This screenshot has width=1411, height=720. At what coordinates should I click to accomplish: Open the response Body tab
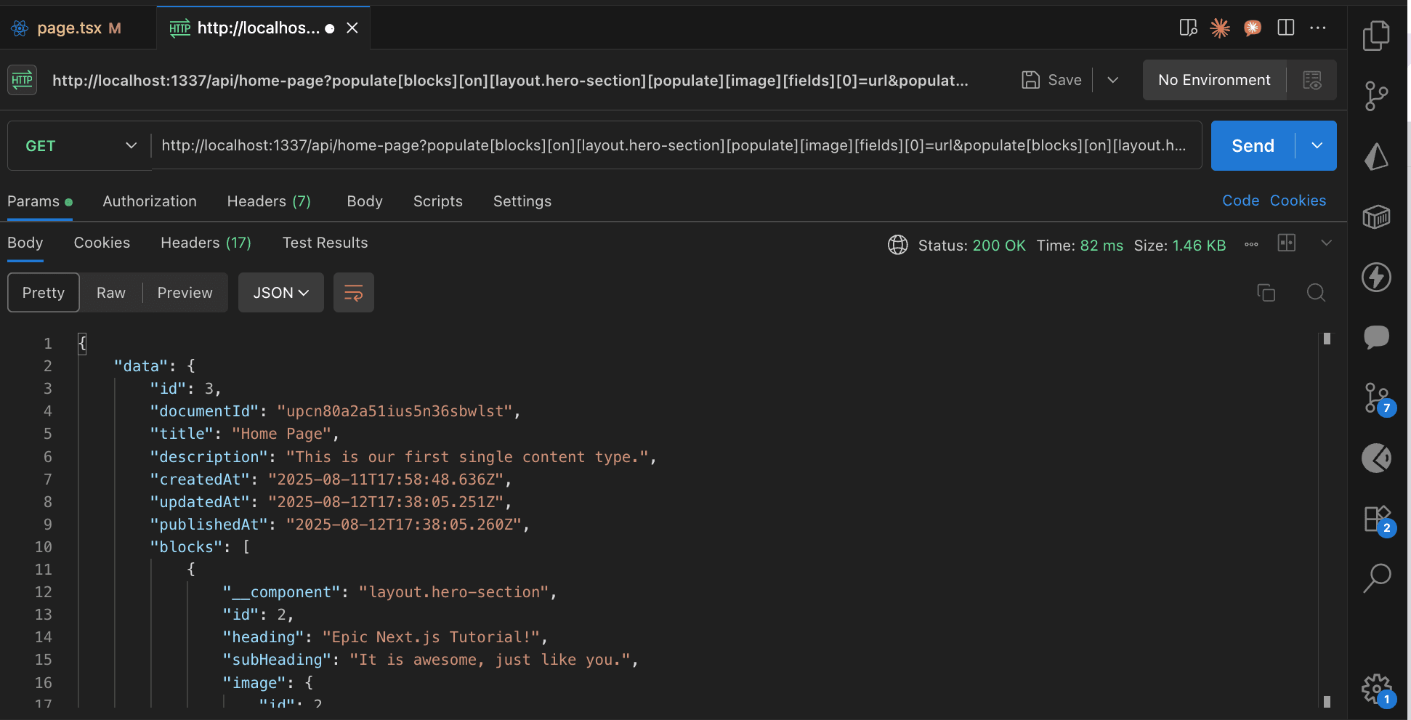(x=25, y=243)
